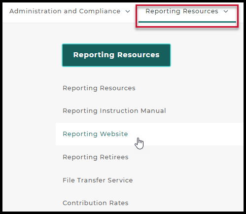Expand the chevron beside Administration and Compliance
The width and height of the screenshot is (246, 214).
click(128, 11)
